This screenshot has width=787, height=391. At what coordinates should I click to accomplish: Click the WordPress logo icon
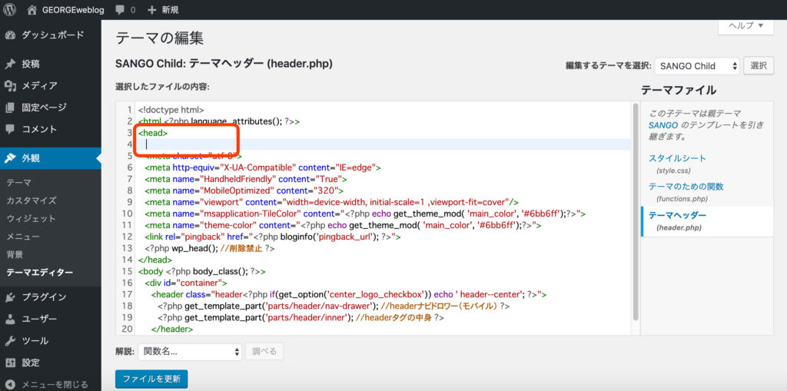click(x=9, y=9)
